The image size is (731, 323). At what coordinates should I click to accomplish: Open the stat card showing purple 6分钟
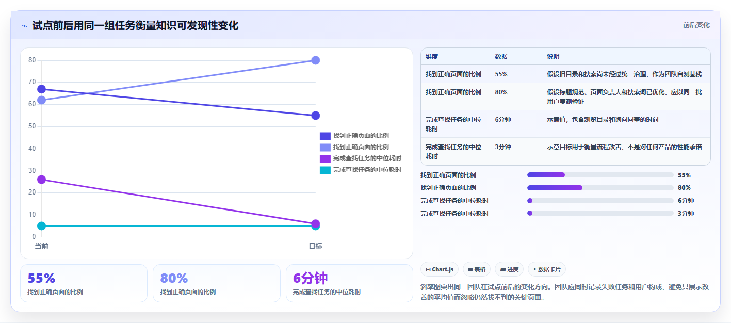349,283
